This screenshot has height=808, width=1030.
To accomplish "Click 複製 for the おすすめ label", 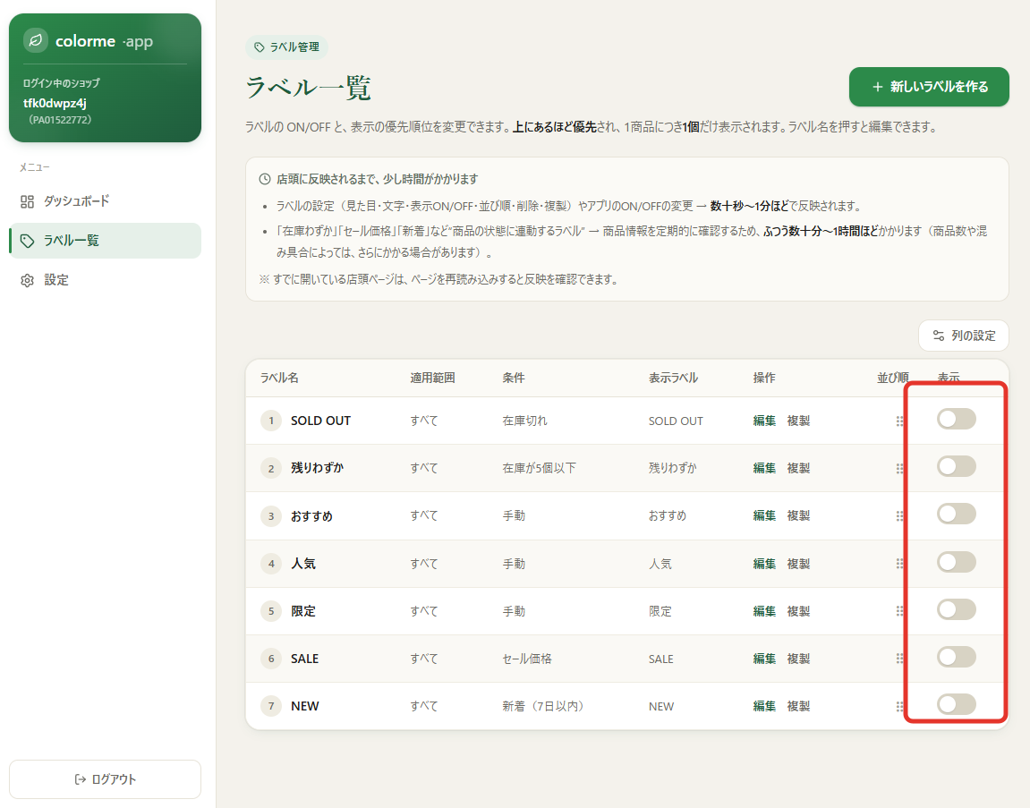I will 799,516.
